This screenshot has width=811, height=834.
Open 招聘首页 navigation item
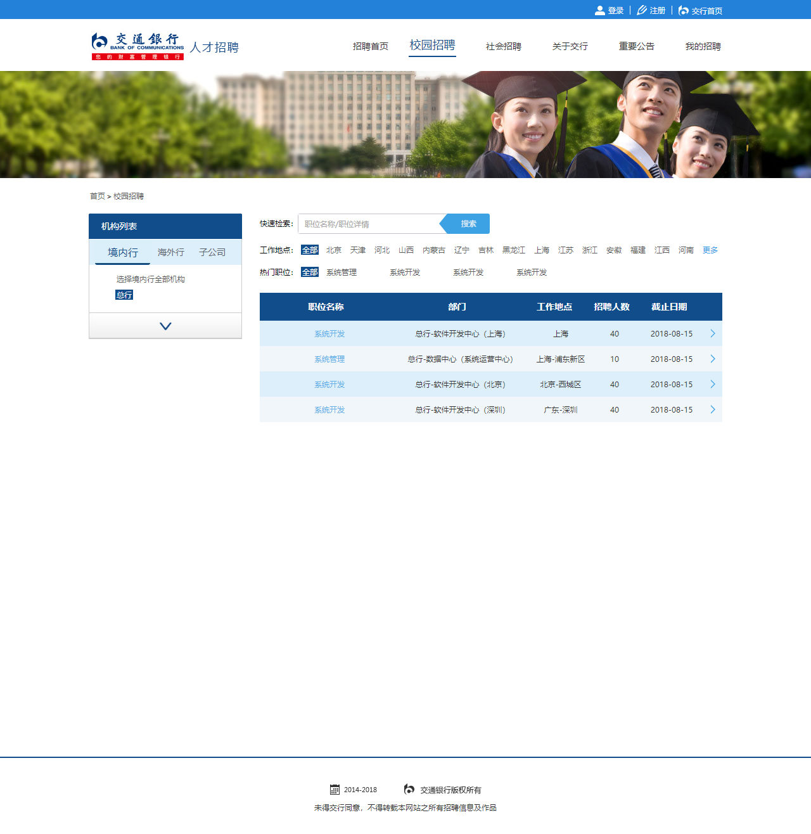371,46
